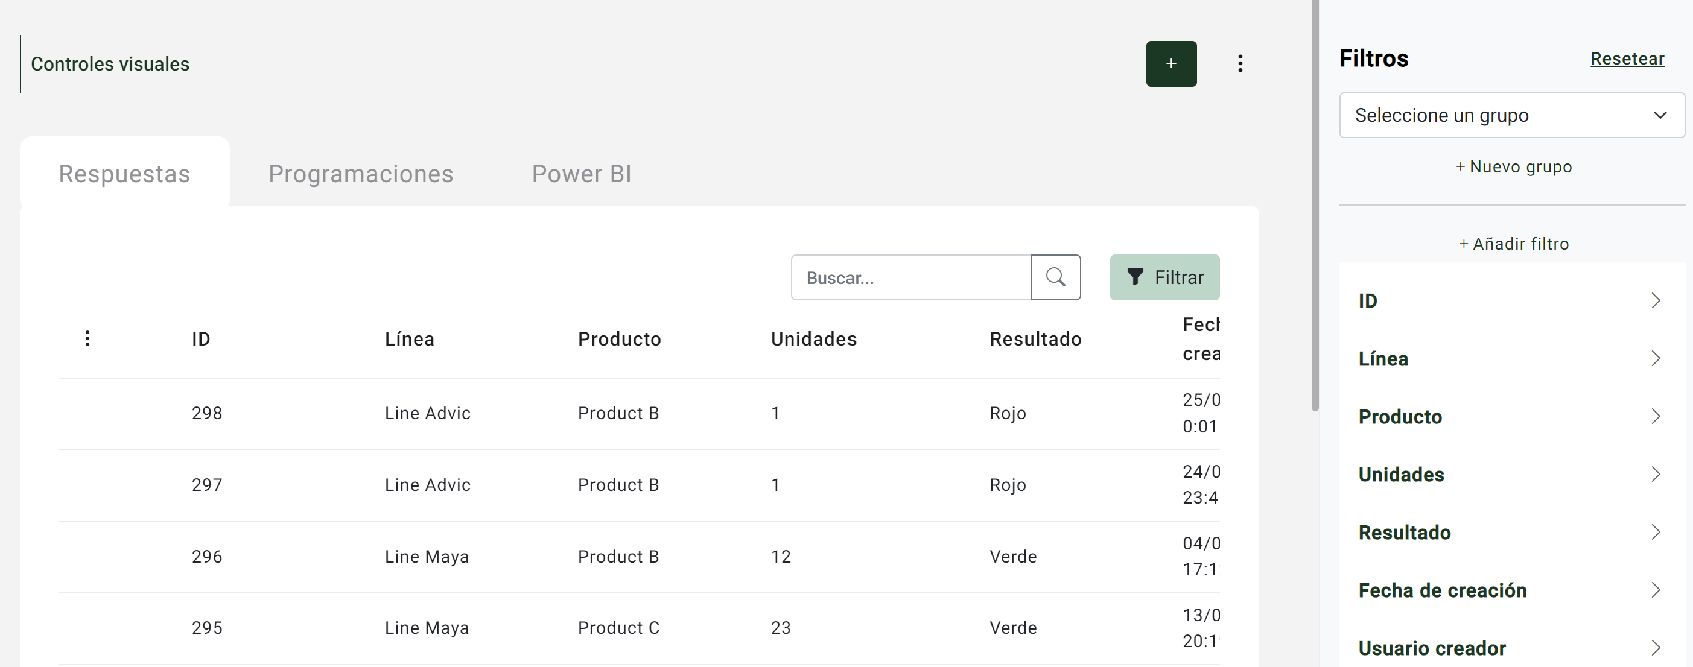Expand the Unidades filter
The height and width of the screenshot is (667, 1693).
pyautogui.click(x=1511, y=475)
